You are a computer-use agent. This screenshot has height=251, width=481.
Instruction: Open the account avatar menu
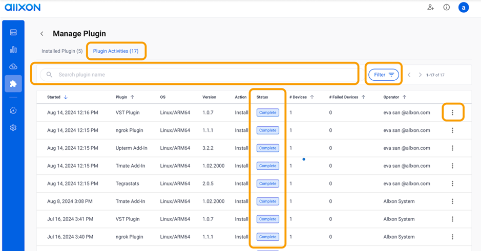coord(464,7)
